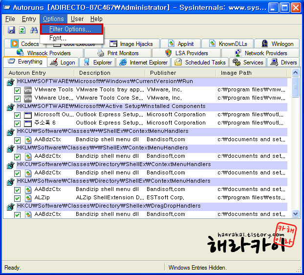The image size is (304, 275).
Task: Click the Codecs tab icon
Action: (15, 43)
